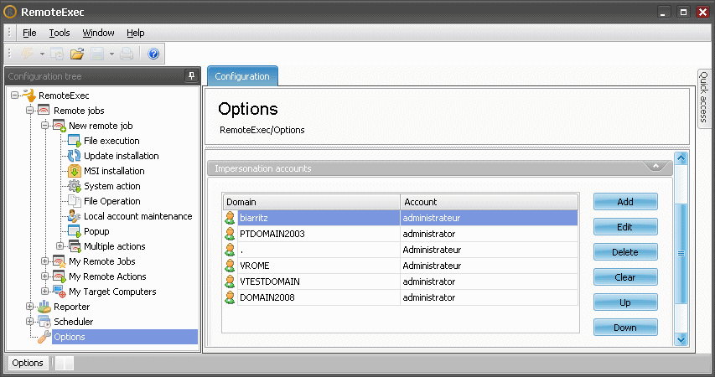Click the System action gear icon

pyautogui.click(x=75, y=185)
